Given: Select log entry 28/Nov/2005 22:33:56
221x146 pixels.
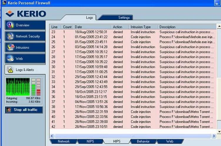Looking at the screenshot, I should [133, 117].
